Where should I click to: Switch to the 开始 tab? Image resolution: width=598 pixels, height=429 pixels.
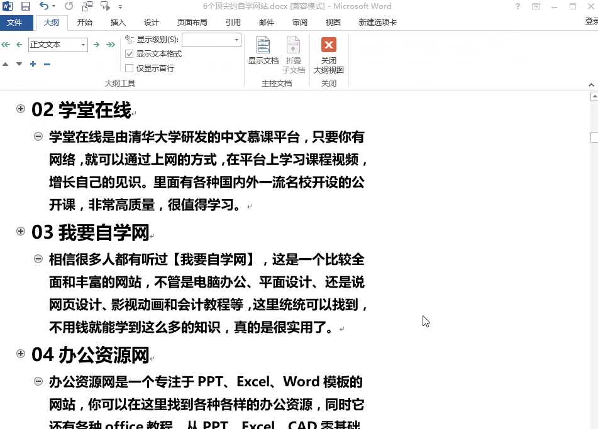pos(85,23)
